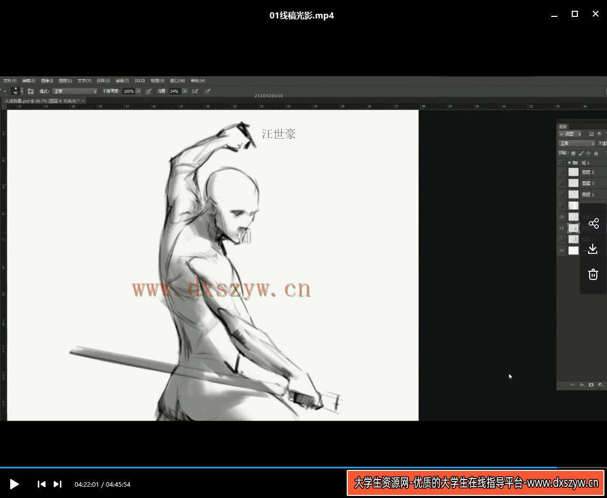607x498 pixels.
Task: Open the brush preset picker size 40
Action: pos(17,91)
